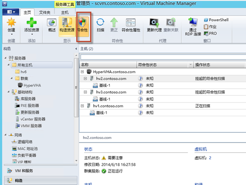Select HyperVHA cluster in tree
The image size is (246, 185).
[x=29, y=85]
